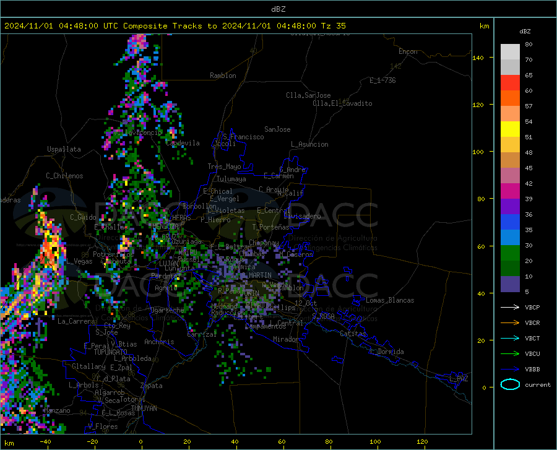The height and width of the screenshot is (450, 557).
Task: Click the Zapata map label
Action: click(x=152, y=386)
